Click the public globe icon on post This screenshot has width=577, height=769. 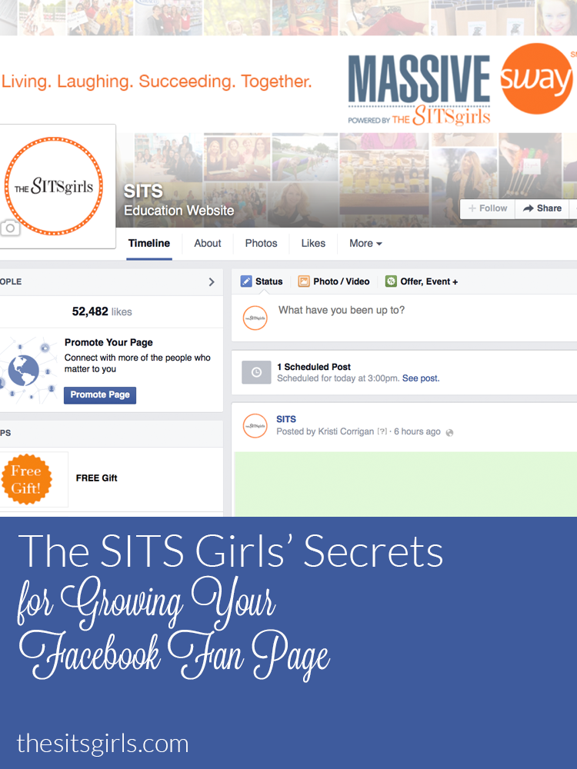click(449, 432)
